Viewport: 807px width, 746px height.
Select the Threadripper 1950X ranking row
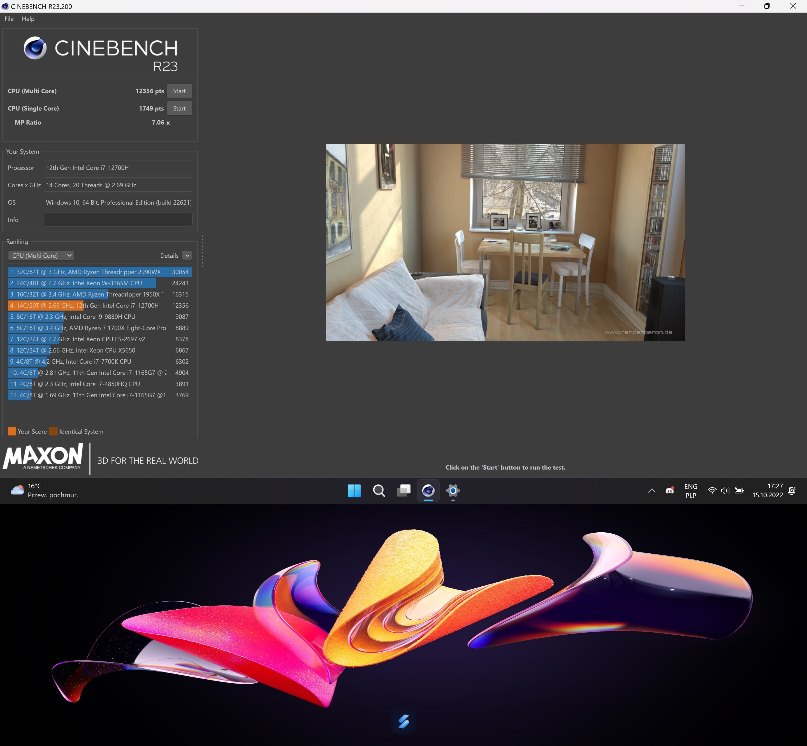pyautogui.click(x=99, y=294)
